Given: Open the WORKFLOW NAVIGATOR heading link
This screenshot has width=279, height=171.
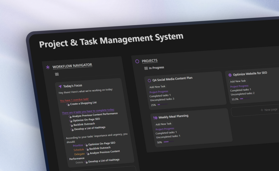Looking at the screenshot, I should (x=72, y=66).
